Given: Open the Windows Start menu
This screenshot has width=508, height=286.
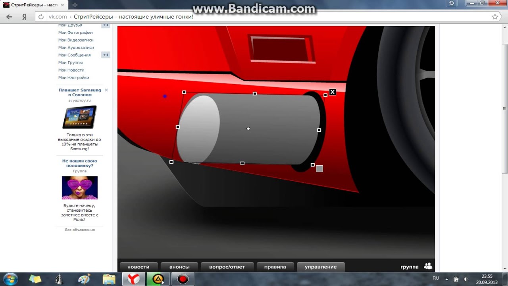Looking at the screenshot, I should tap(10, 279).
